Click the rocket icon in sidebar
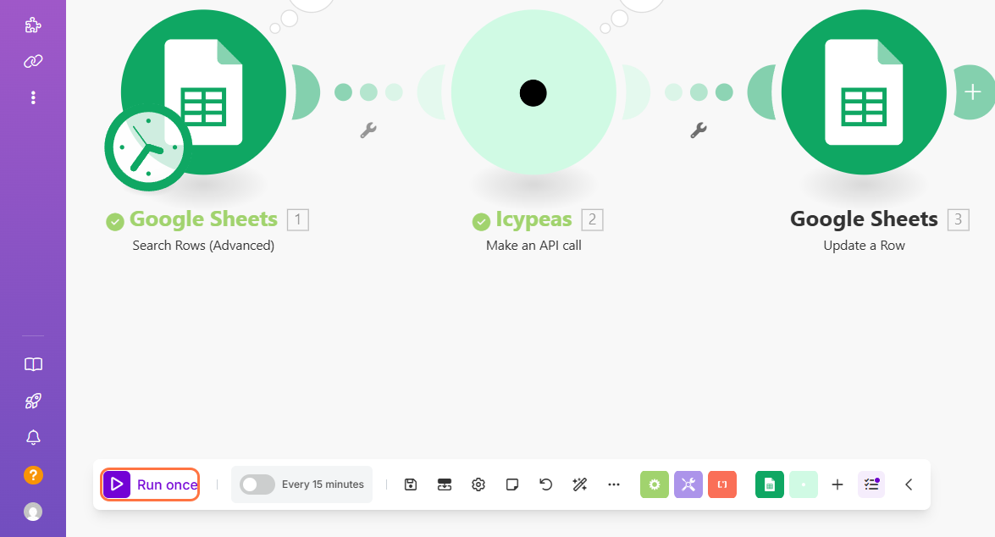Screen dimensions: 995x537 pos(33,401)
